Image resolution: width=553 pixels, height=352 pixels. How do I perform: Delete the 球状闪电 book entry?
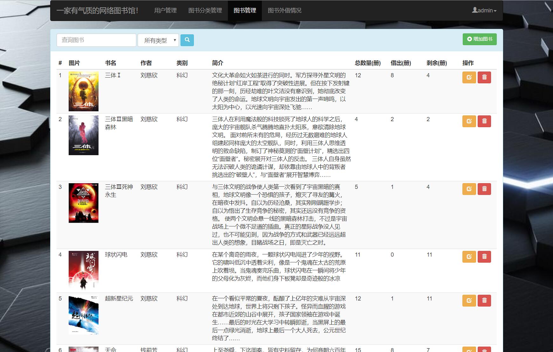(484, 257)
